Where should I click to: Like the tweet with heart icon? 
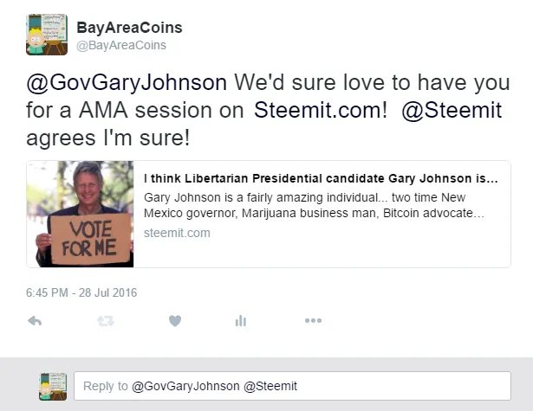(175, 321)
